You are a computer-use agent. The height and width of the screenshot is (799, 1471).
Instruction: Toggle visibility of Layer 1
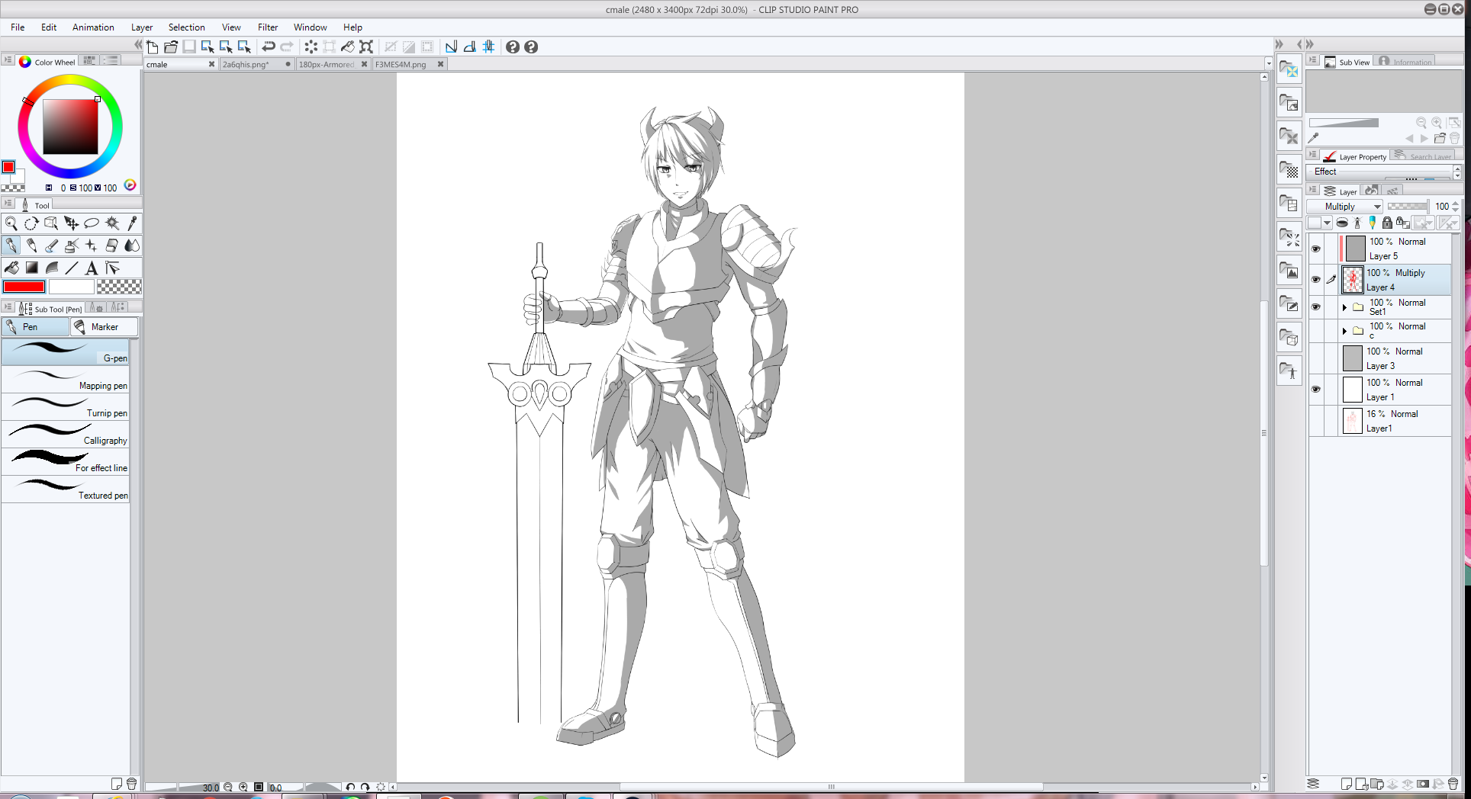(1315, 390)
